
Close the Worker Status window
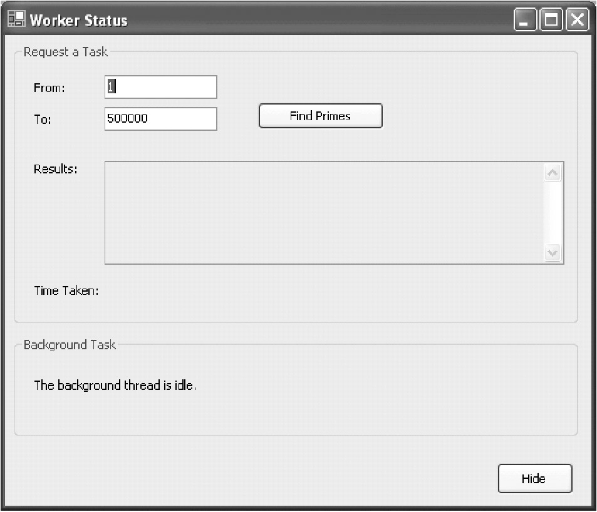[577, 21]
